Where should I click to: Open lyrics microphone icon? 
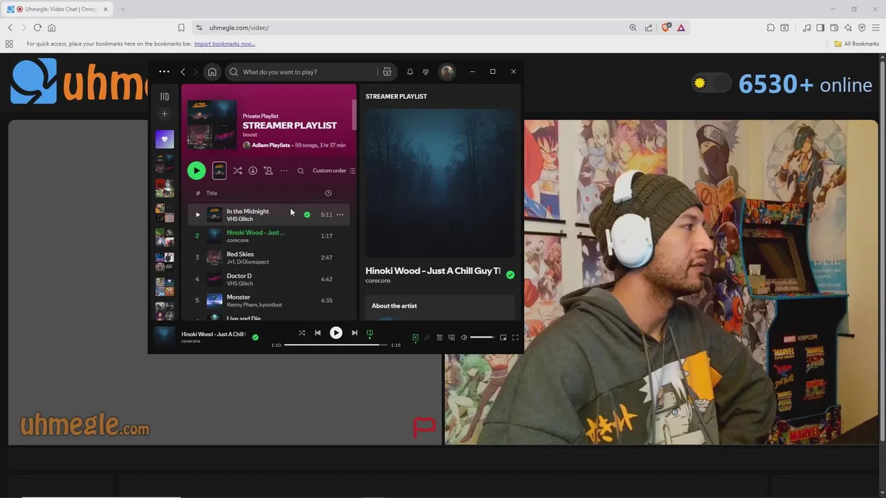coord(427,338)
